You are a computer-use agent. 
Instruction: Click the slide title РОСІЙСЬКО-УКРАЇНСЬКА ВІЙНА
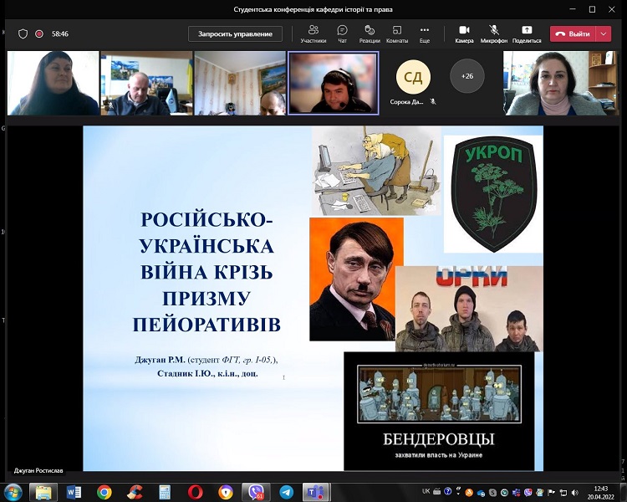pos(206,272)
